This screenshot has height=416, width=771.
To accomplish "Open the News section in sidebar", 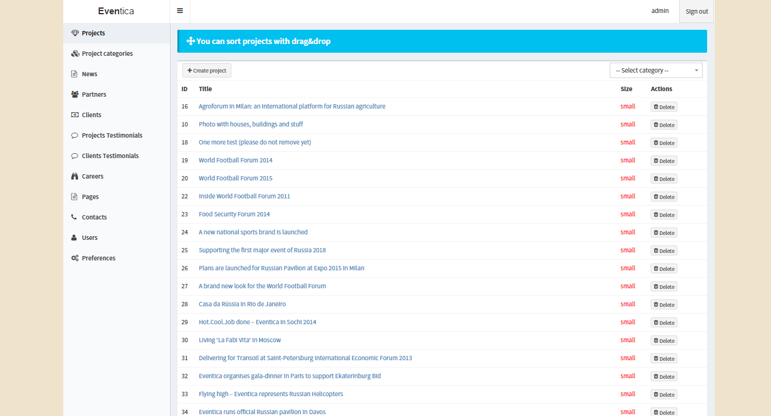I will [89, 74].
